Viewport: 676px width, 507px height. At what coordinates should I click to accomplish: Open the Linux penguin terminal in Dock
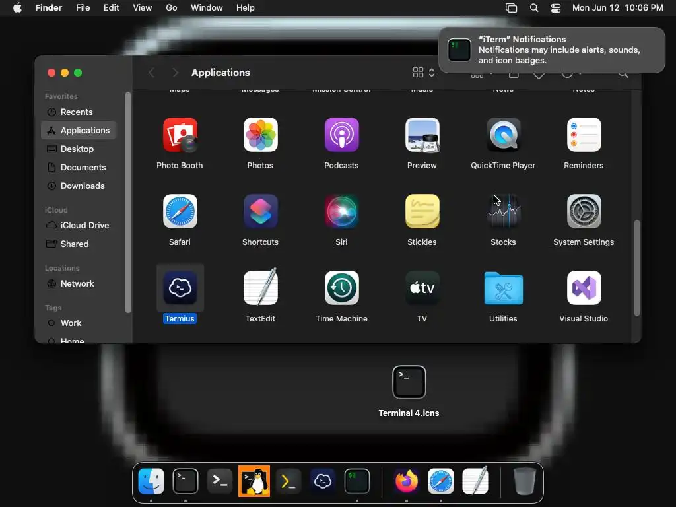click(x=254, y=481)
